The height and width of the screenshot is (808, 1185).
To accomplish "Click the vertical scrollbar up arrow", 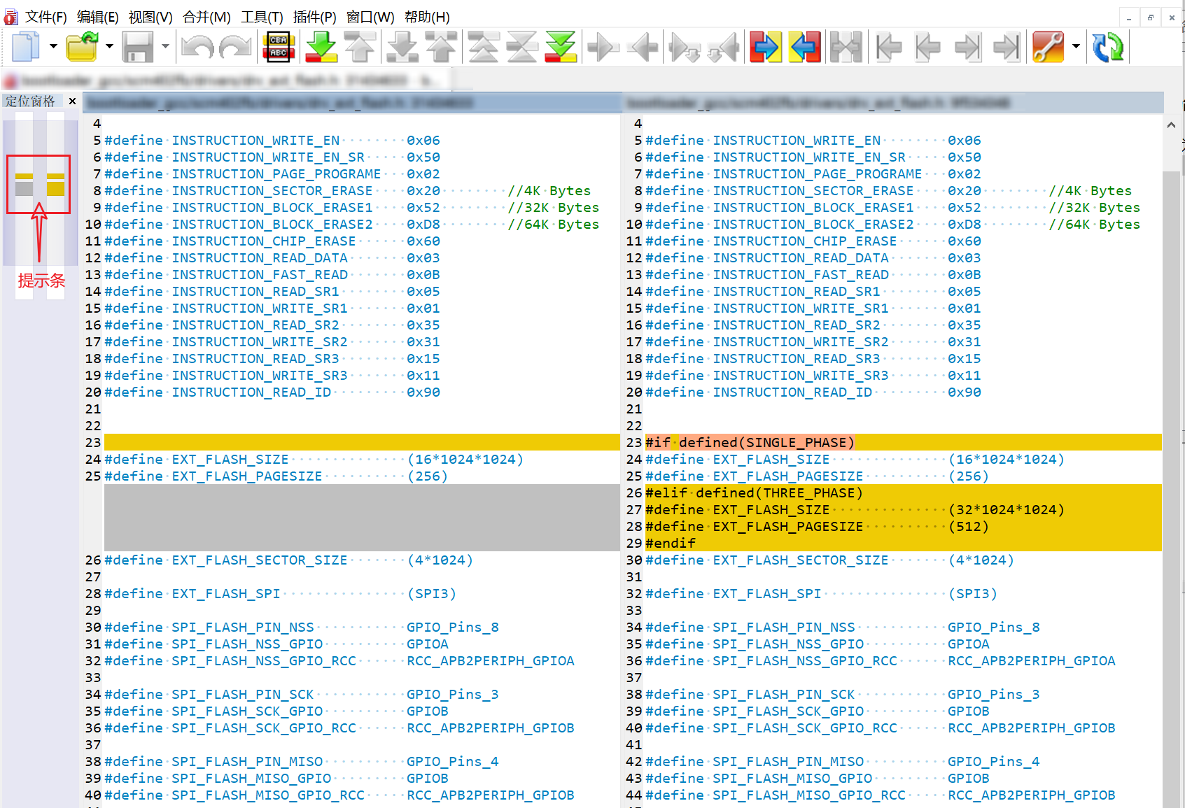I will coord(1171,125).
